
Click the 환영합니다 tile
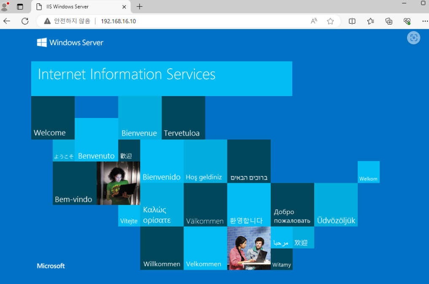249,205
